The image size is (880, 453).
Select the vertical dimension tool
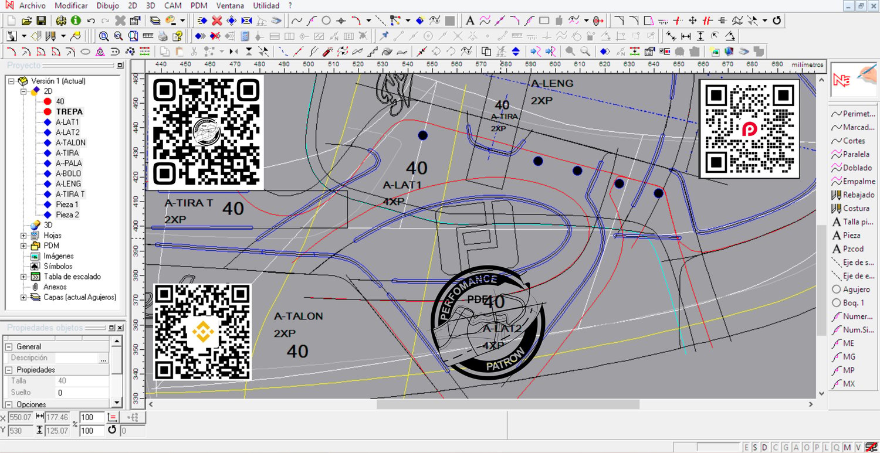pos(700,36)
